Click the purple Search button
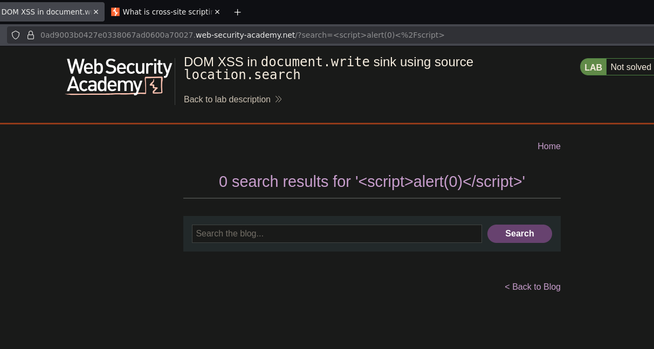This screenshot has width=654, height=349. [520, 234]
